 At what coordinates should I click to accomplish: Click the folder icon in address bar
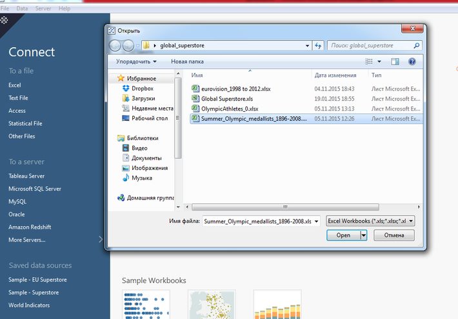pyautogui.click(x=146, y=45)
